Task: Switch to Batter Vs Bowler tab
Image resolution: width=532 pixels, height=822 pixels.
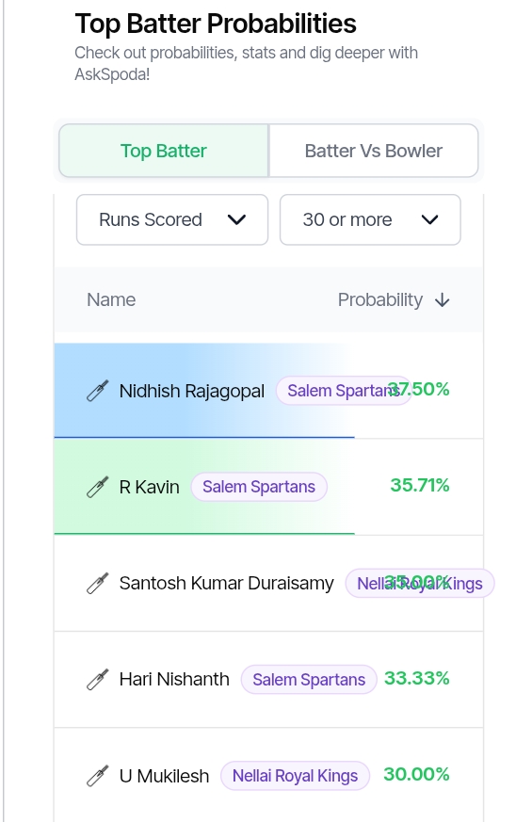Action: [x=374, y=151]
